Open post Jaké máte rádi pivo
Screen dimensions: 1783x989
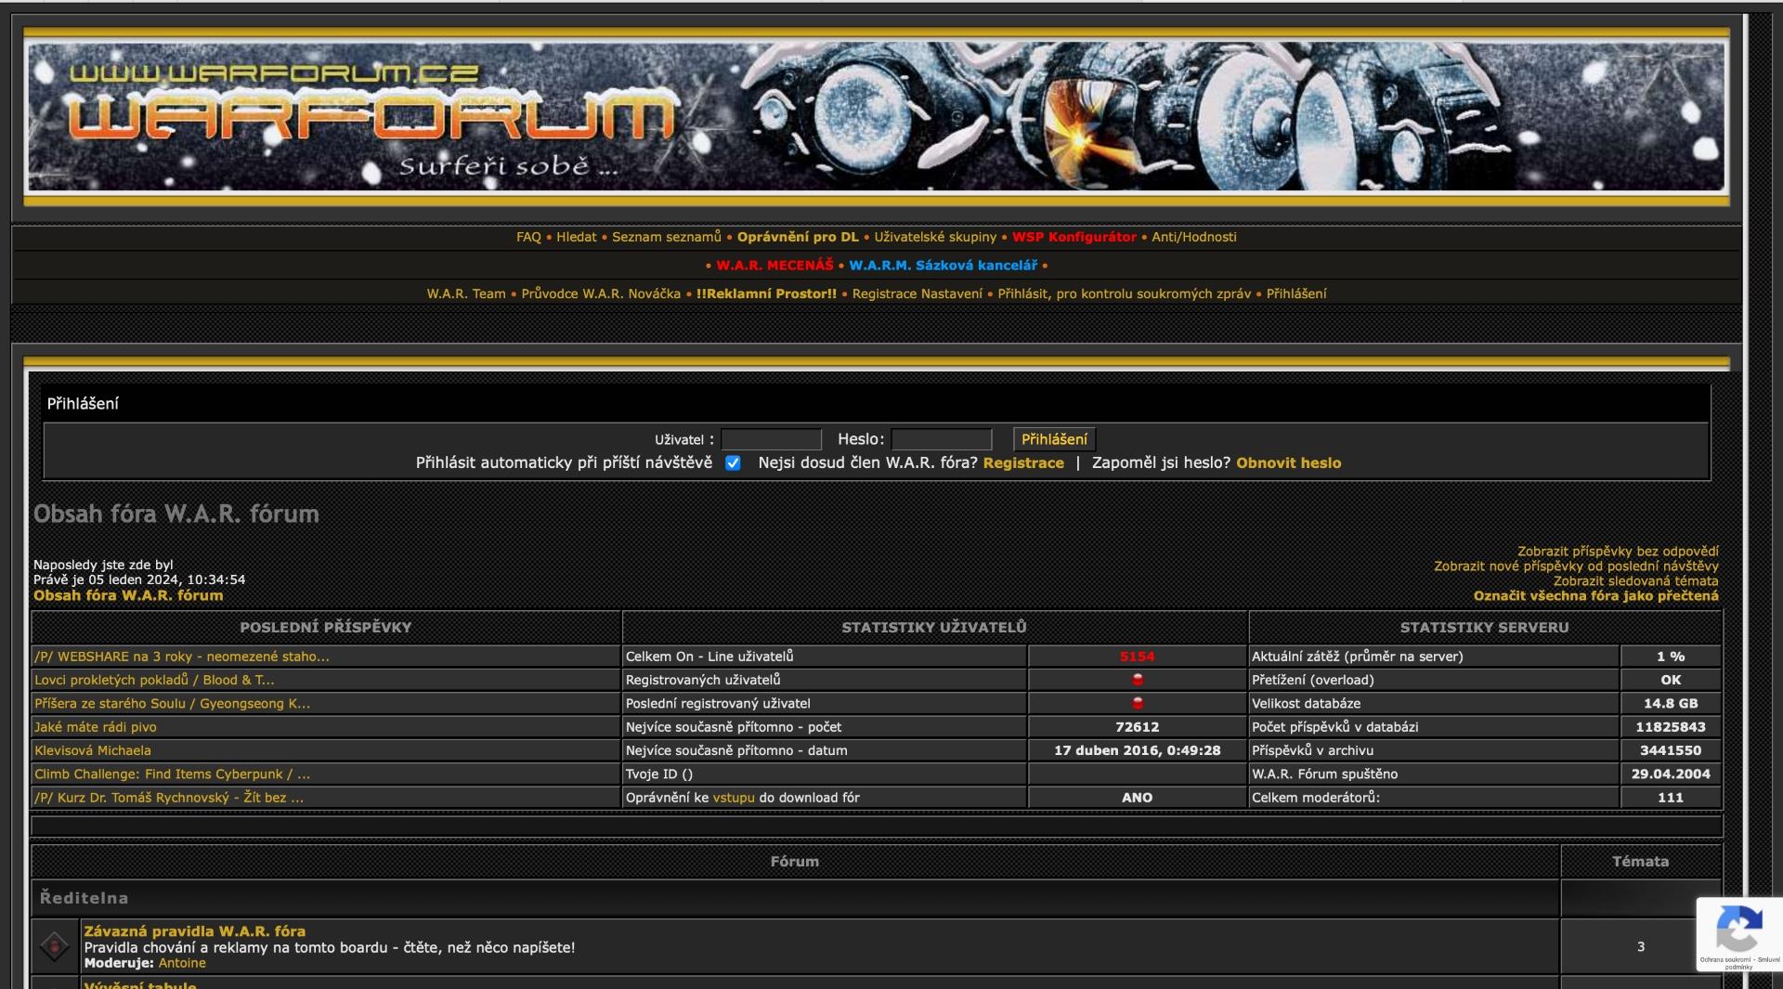click(95, 727)
